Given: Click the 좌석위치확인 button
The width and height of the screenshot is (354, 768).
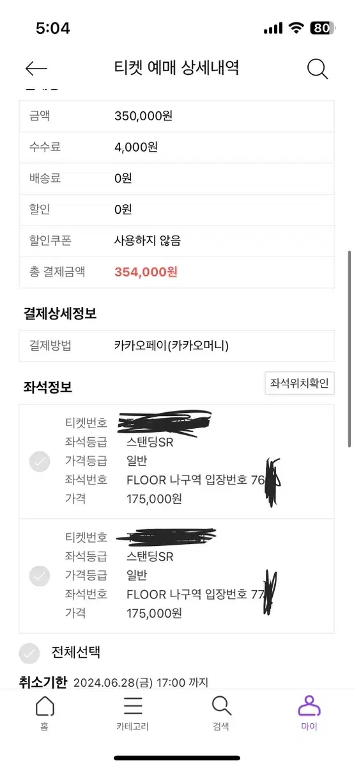Looking at the screenshot, I should click(300, 383).
